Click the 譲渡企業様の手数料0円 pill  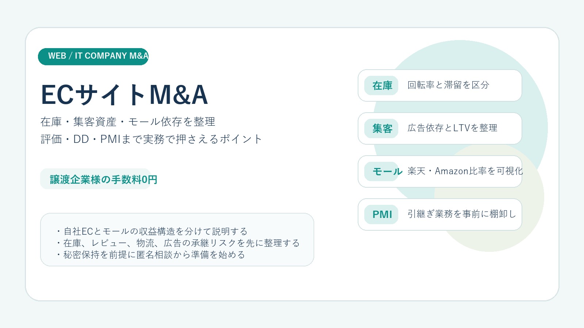[x=96, y=179]
